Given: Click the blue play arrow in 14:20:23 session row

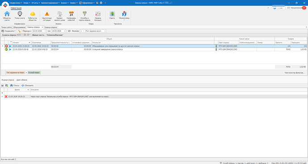Looking at the screenshot, I should pyautogui.click(x=10, y=46).
